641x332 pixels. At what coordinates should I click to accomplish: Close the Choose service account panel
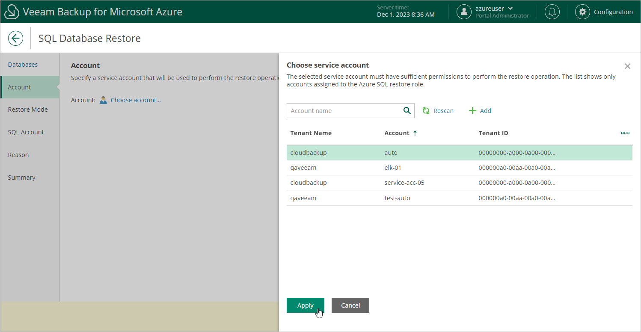pos(627,66)
